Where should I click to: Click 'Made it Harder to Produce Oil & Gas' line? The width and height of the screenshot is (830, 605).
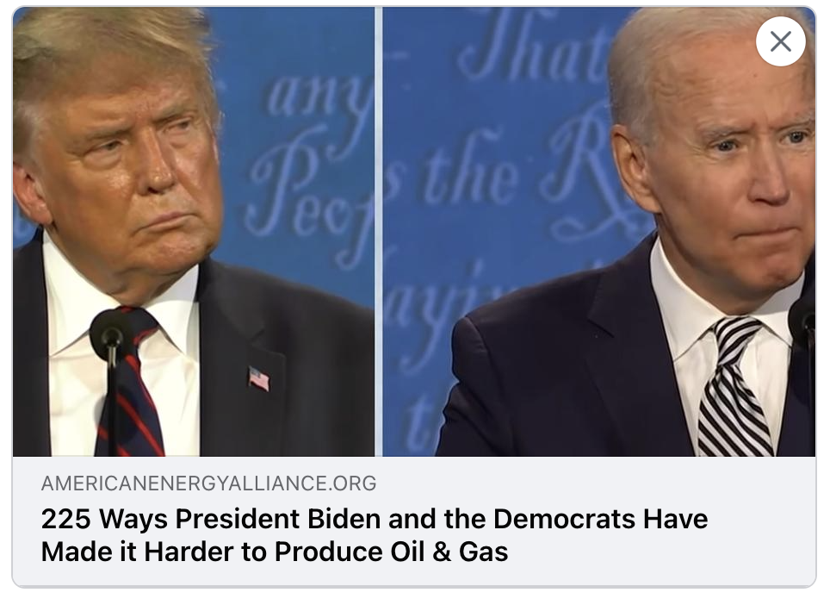point(274,552)
